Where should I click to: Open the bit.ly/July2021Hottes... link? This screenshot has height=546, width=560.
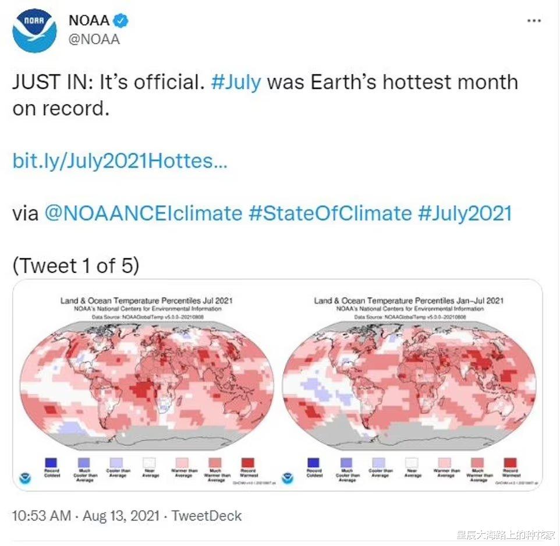[120, 161]
